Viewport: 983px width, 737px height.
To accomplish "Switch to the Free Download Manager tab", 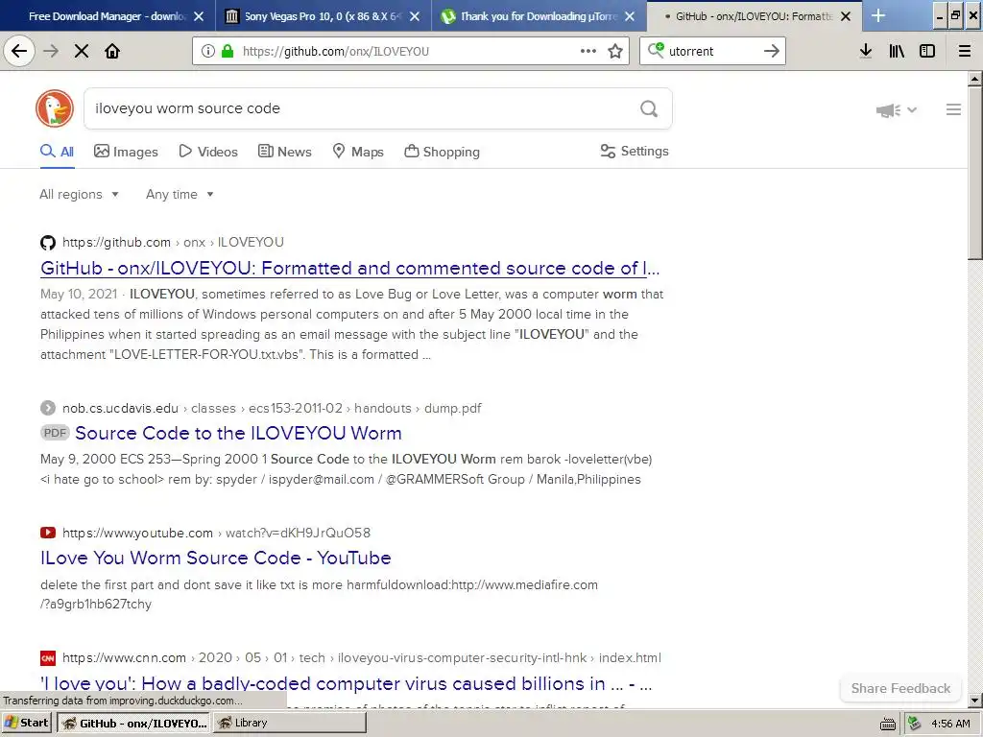I will 108,16.
